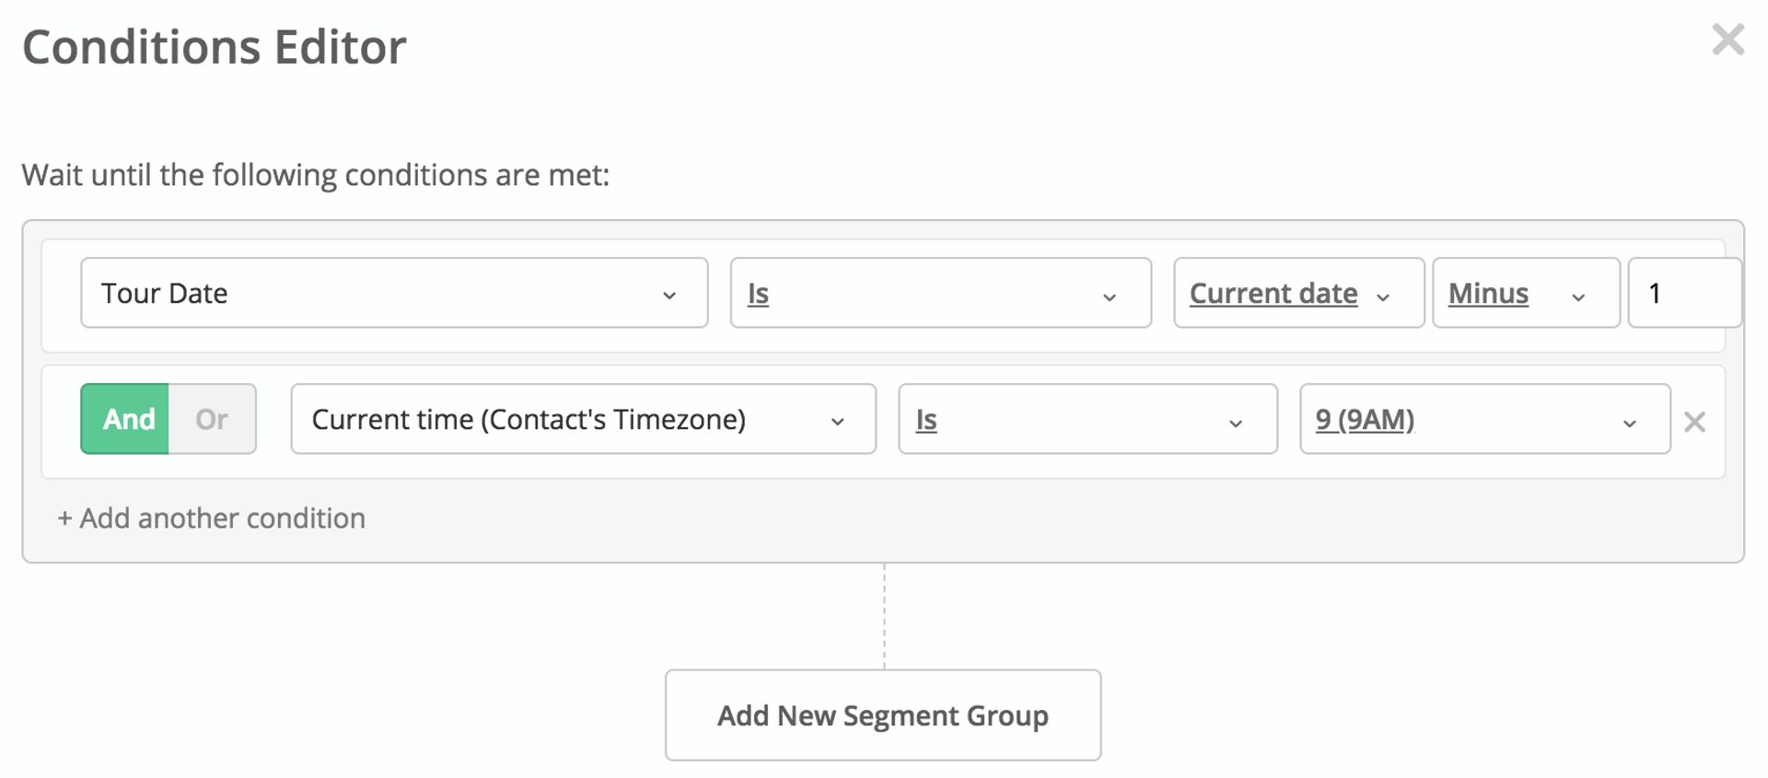1768x778 pixels.
Task: Expand the chevron on the 9 (9AM) selector
Action: point(1630,423)
